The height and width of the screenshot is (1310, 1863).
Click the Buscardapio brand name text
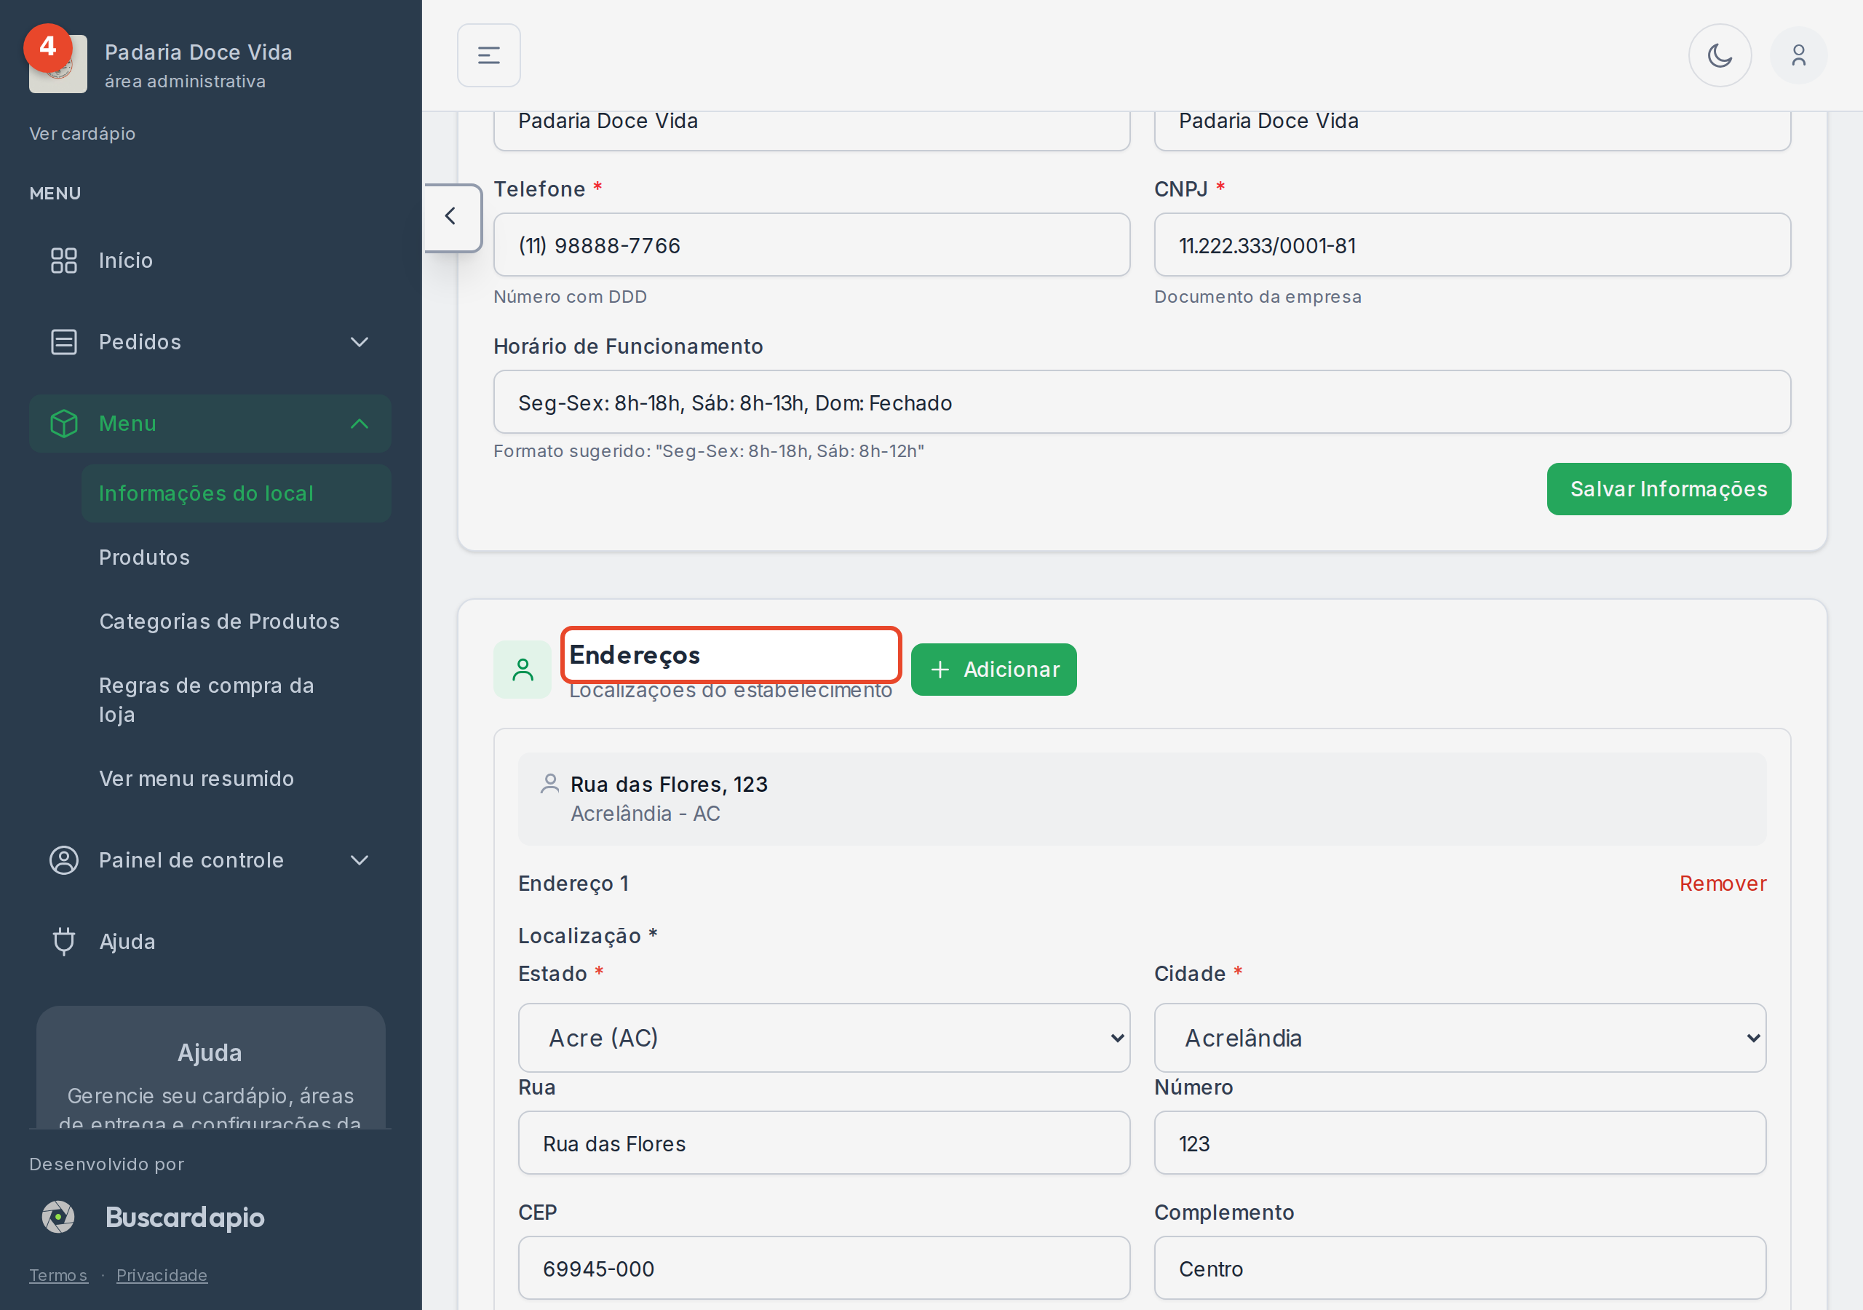tap(185, 1218)
